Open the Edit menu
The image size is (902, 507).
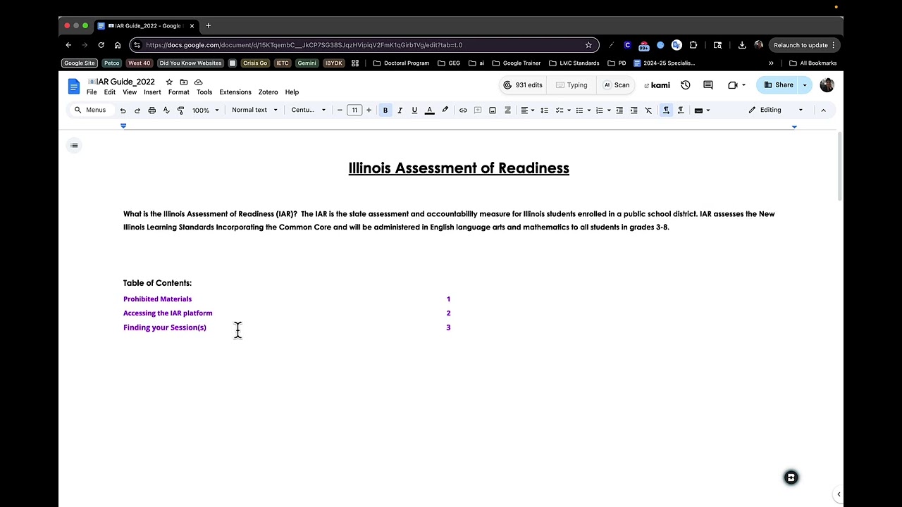(110, 92)
